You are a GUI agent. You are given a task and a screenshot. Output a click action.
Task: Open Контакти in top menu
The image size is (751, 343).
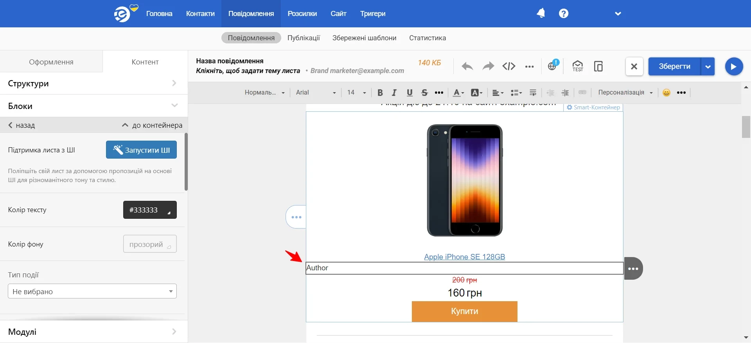coord(200,14)
